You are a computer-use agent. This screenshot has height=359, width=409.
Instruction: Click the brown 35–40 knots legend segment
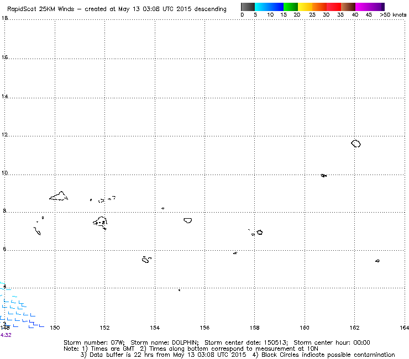point(348,7)
